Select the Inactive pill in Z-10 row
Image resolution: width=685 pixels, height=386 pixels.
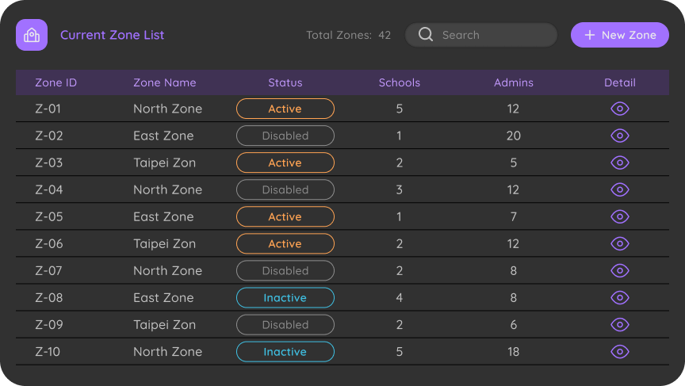pos(285,351)
